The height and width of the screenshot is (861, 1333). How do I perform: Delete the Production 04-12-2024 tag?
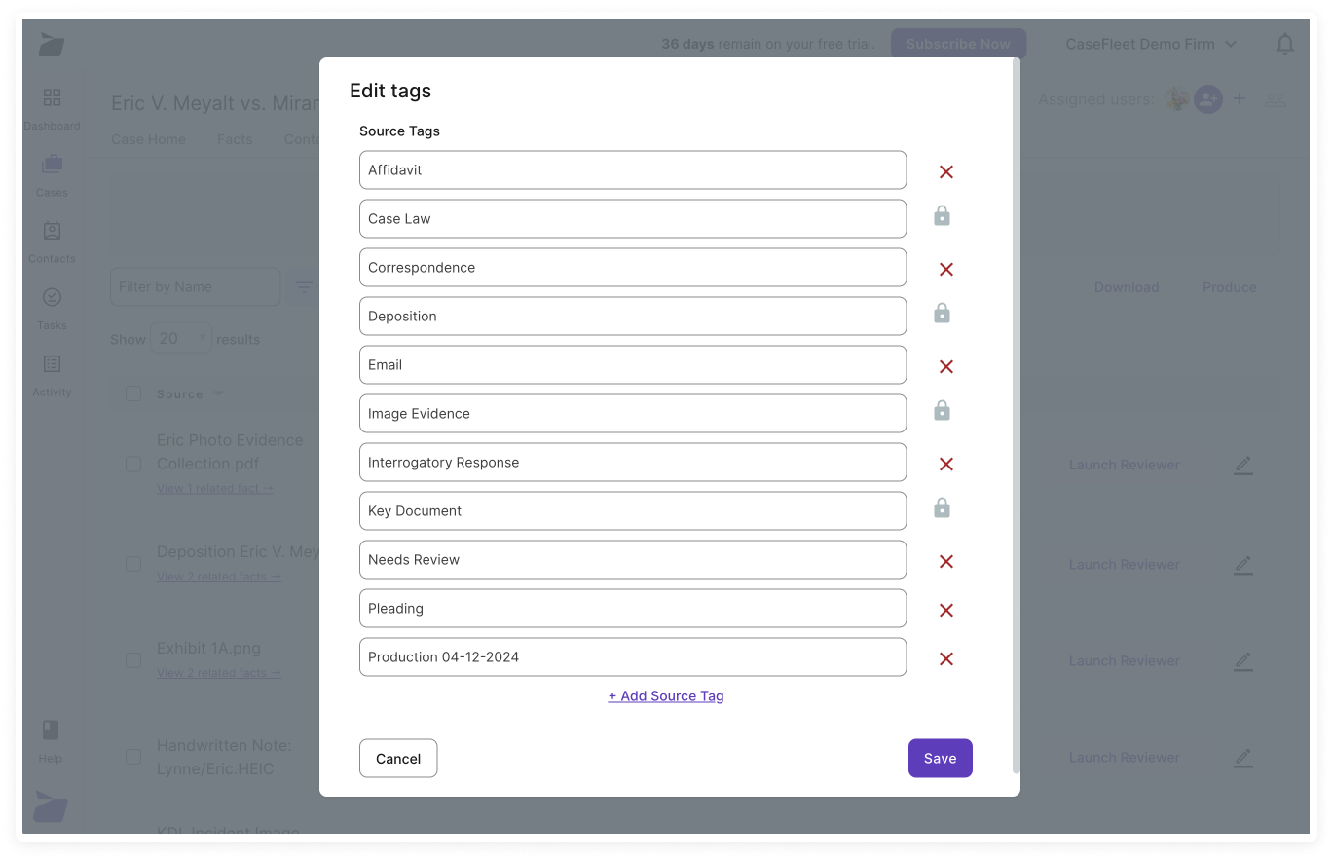click(x=945, y=658)
